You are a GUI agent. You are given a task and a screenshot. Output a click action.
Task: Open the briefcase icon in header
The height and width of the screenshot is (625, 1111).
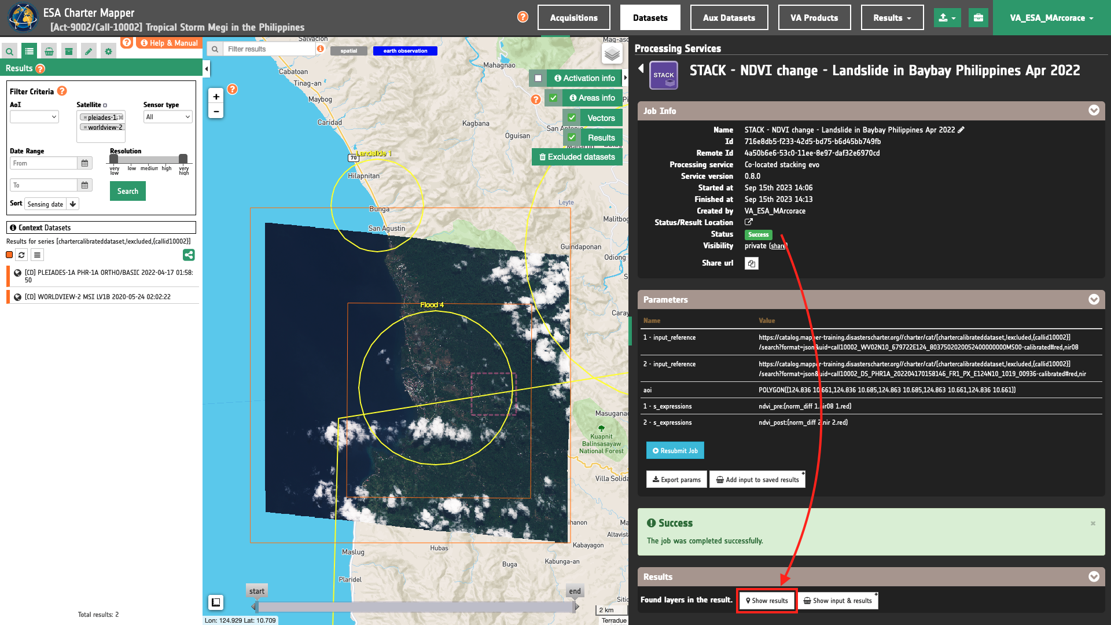(x=978, y=18)
